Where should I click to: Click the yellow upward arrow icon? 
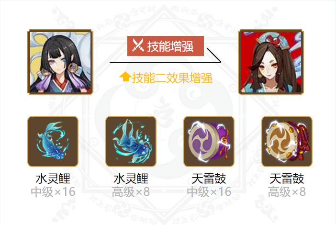click(x=125, y=77)
